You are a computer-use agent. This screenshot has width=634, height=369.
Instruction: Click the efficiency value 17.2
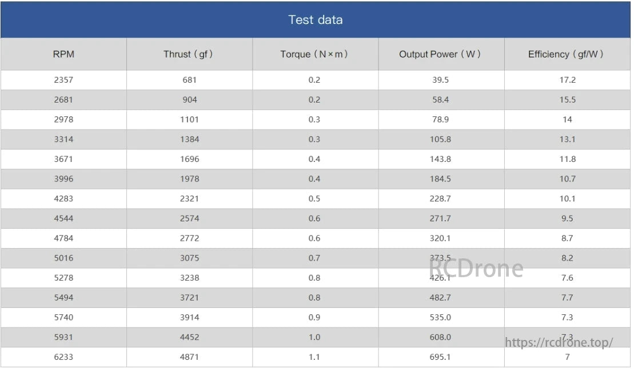[x=567, y=80]
